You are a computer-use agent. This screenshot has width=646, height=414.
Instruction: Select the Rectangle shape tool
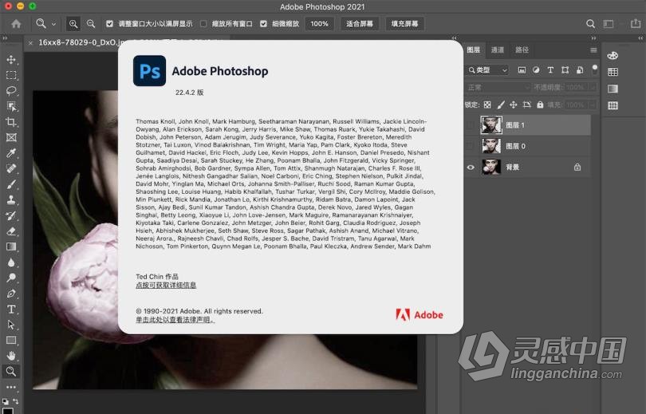tap(11, 341)
